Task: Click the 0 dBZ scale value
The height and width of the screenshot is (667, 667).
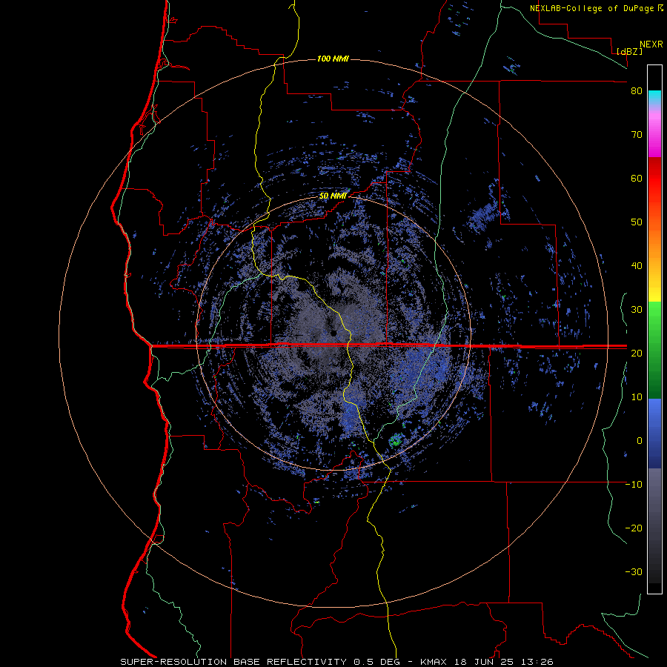Action: point(640,441)
